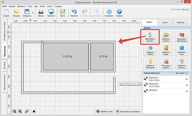Open Лестницы и вырезы tool
The height and width of the screenshot is (116, 192).
click(166, 64)
